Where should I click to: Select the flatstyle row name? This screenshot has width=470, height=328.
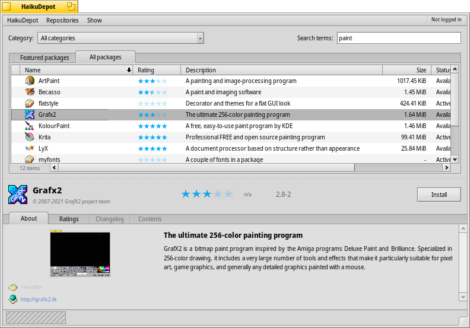point(48,103)
